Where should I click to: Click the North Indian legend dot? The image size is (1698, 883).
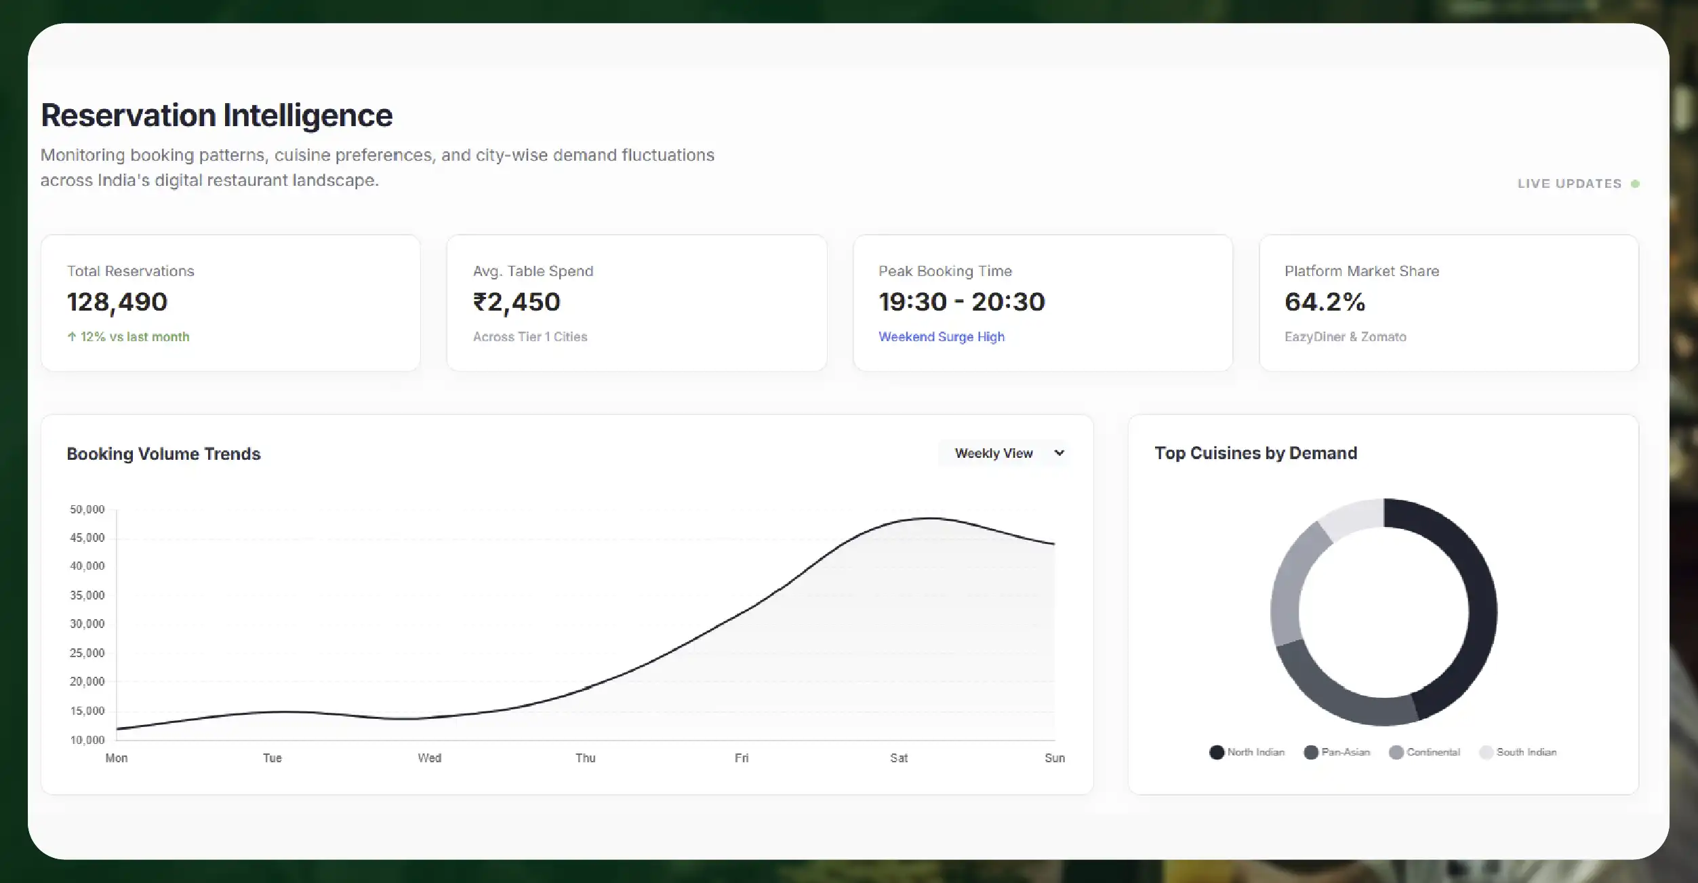coord(1216,752)
